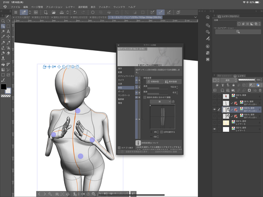Screen dimensions: 263x197
Task: Click the magnifier button in the tool navigation panel
Action: pyautogui.click(x=238, y=32)
